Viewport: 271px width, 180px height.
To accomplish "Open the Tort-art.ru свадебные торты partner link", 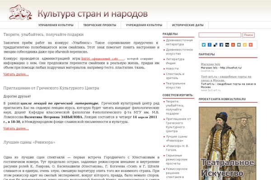I will 226,79.
